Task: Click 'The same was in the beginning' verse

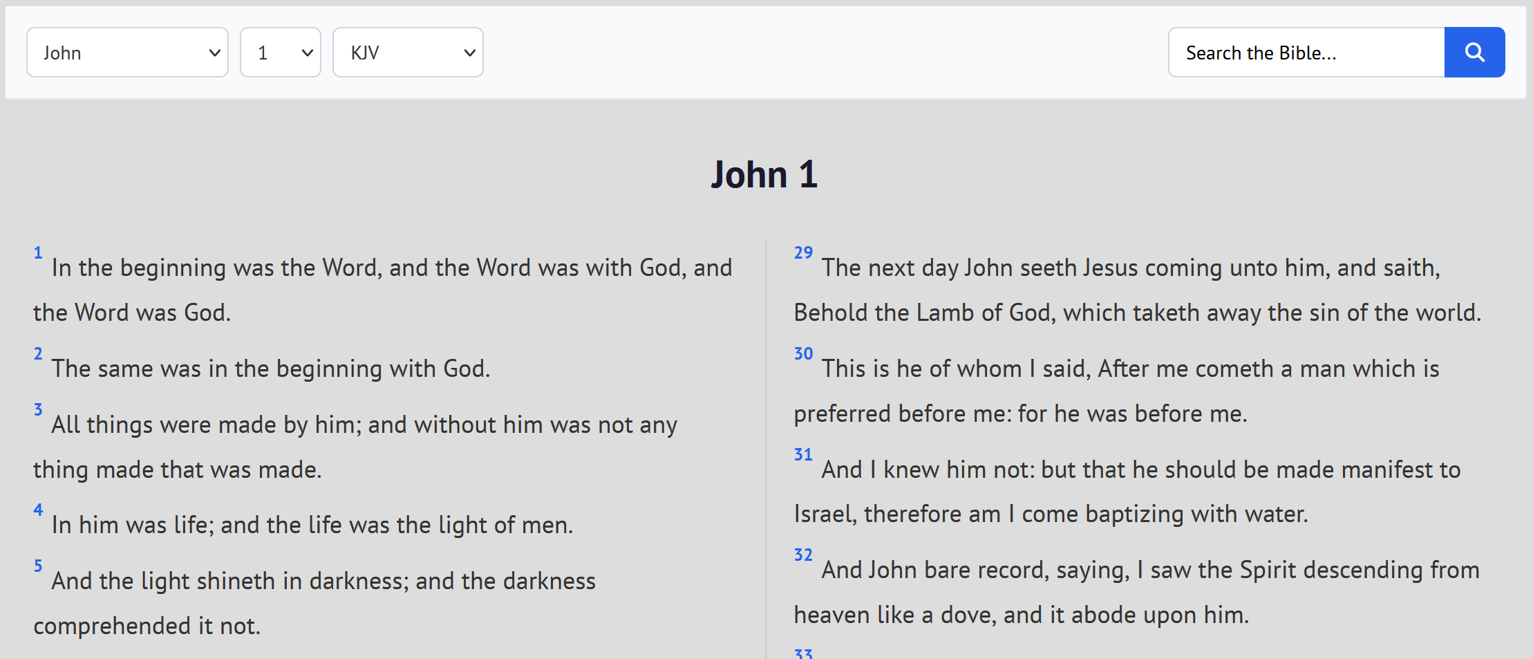Action: 271,369
